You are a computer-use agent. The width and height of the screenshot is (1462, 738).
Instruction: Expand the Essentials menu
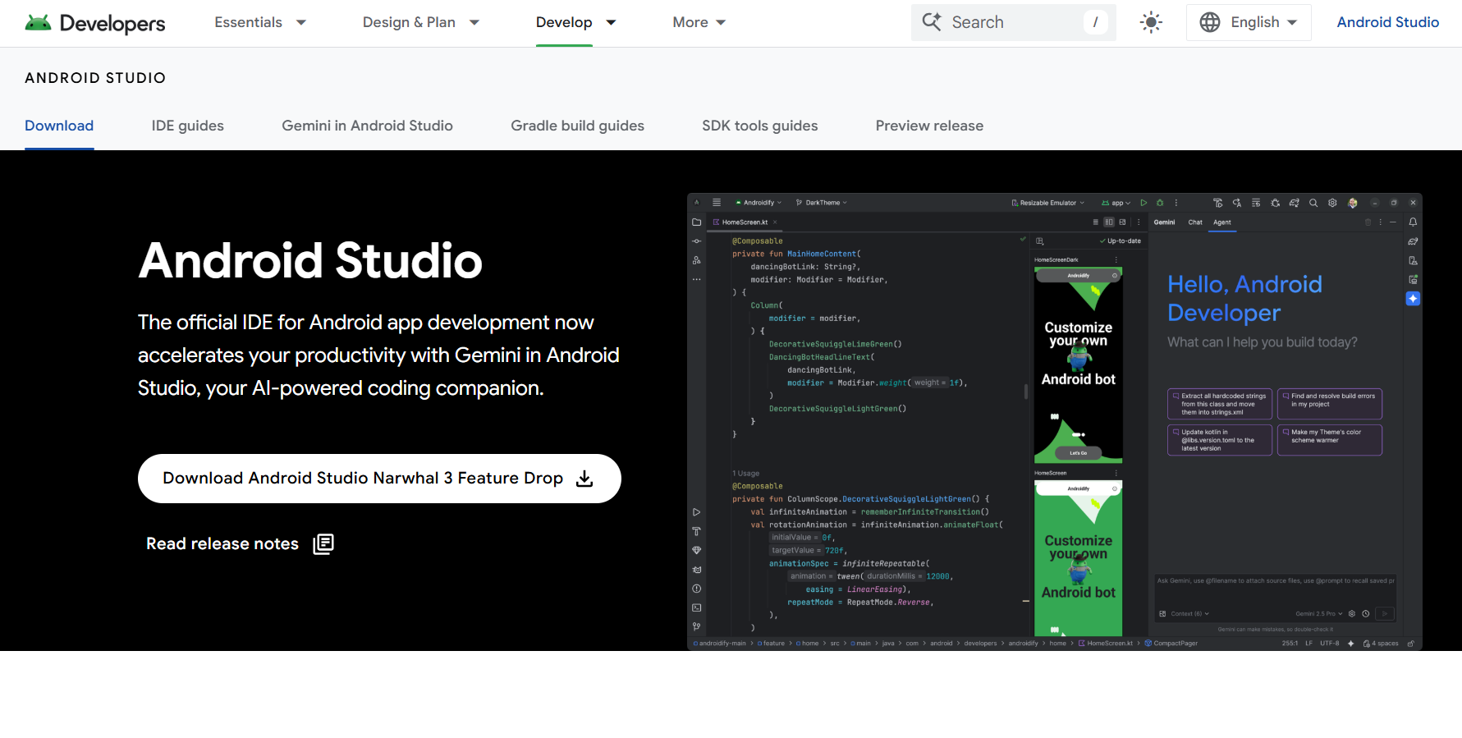[x=260, y=22]
